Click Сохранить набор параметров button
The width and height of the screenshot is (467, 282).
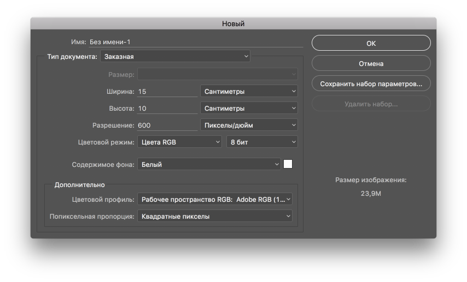pyautogui.click(x=371, y=84)
